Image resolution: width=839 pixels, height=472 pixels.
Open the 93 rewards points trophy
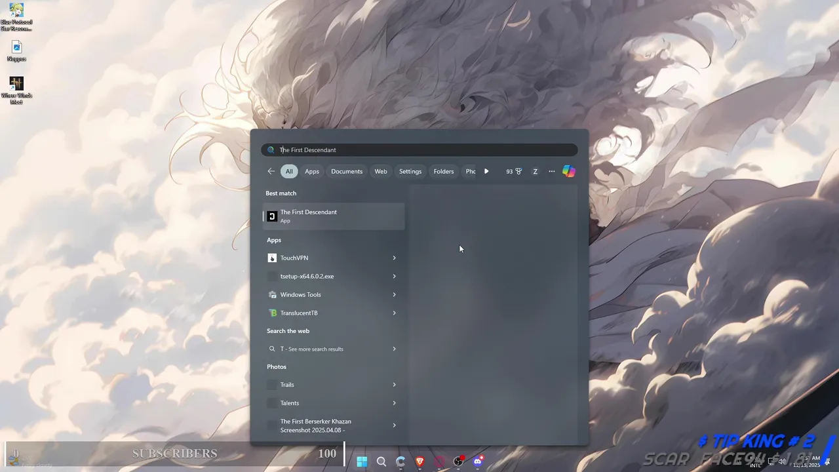pos(514,171)
